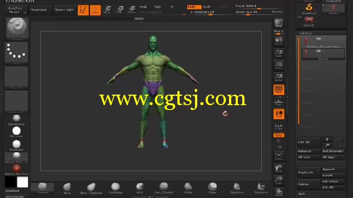Screen dimensions: 353x198
Task: Click the right shelf Rotate view icon
Action: pos(278,192)
